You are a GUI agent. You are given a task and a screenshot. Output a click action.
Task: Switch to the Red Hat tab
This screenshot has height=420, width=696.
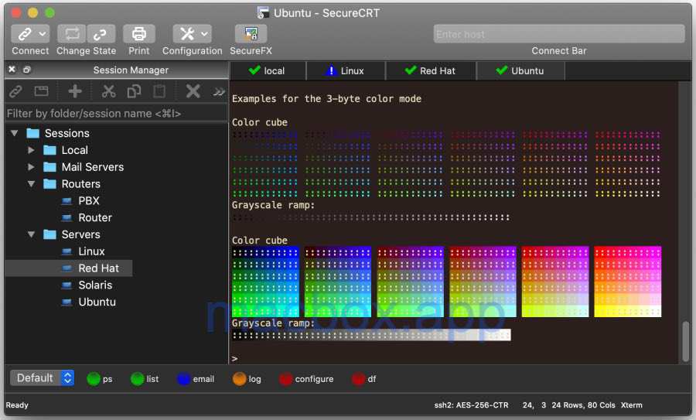tap(430, 70)
